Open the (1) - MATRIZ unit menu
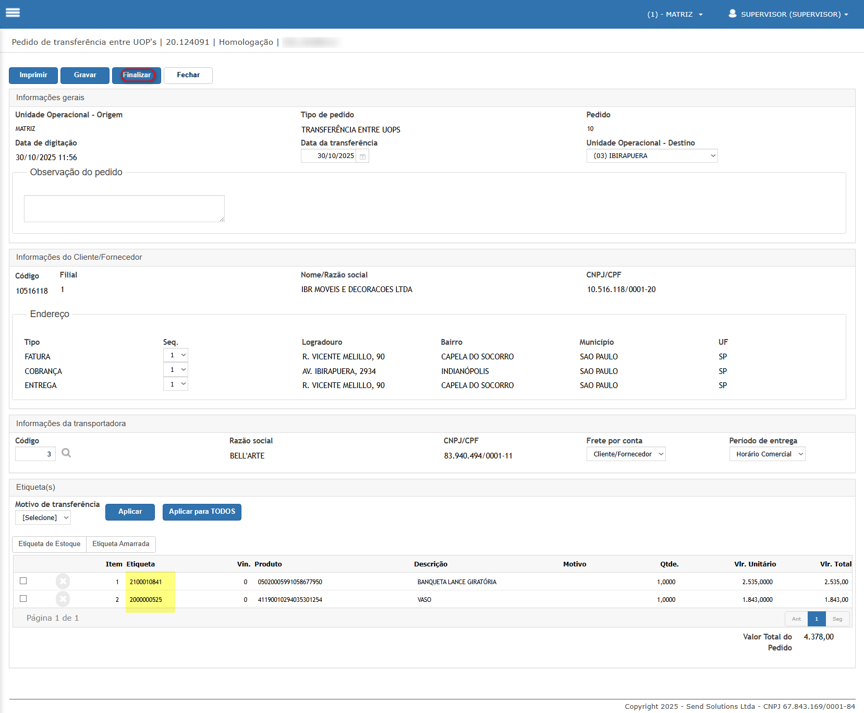The image size is (864, 713). [675, 14]
